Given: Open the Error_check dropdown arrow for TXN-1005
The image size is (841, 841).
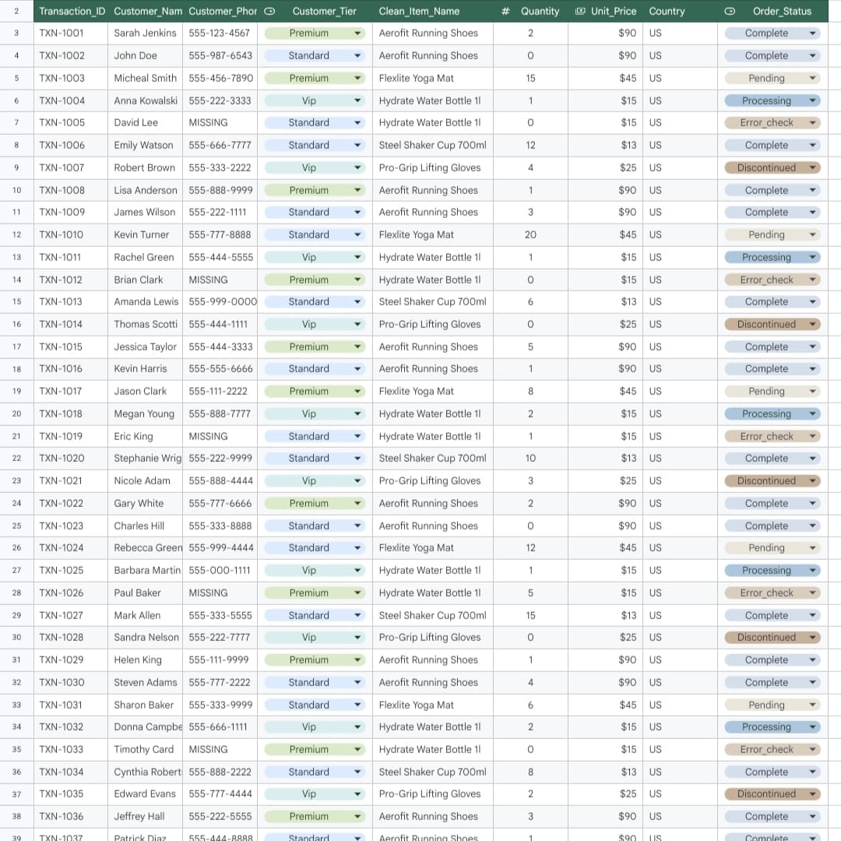Looking at the screenshot, I should tap(812, 123).
